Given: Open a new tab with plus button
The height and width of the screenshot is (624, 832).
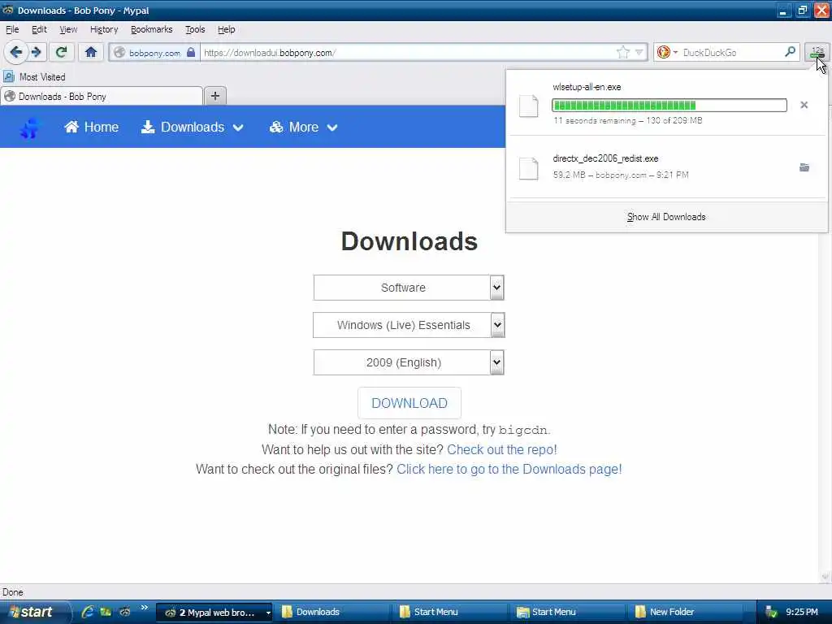Looking at the screenshot, I should [214, 96].
